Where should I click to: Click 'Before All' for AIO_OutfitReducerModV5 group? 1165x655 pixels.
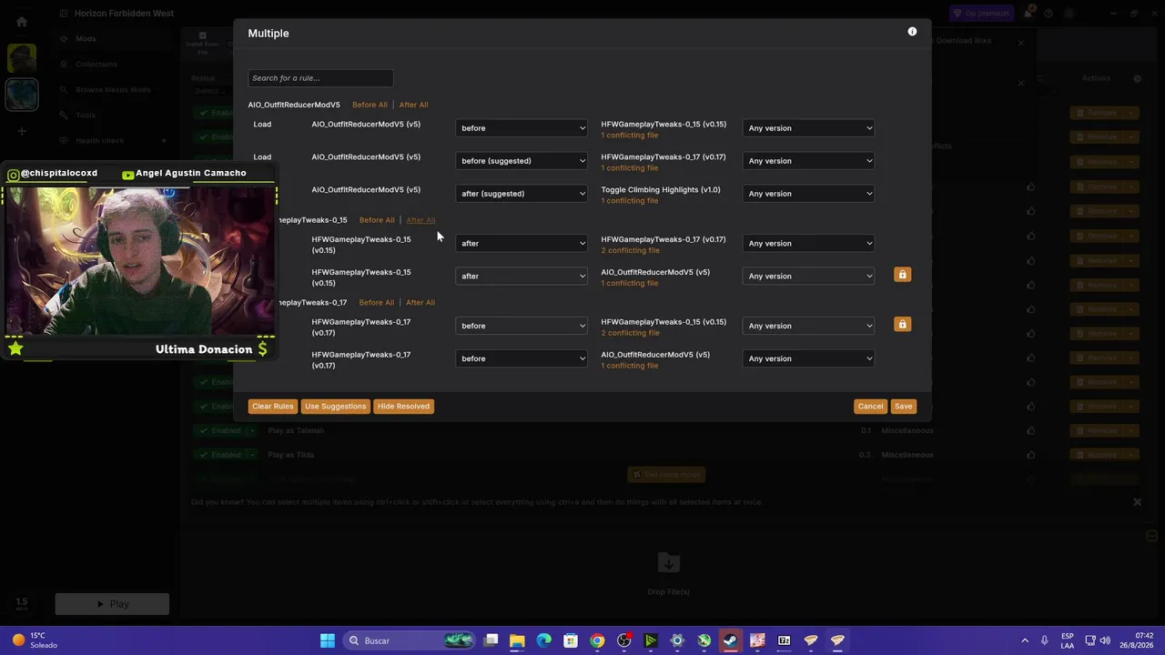[370, 105]
